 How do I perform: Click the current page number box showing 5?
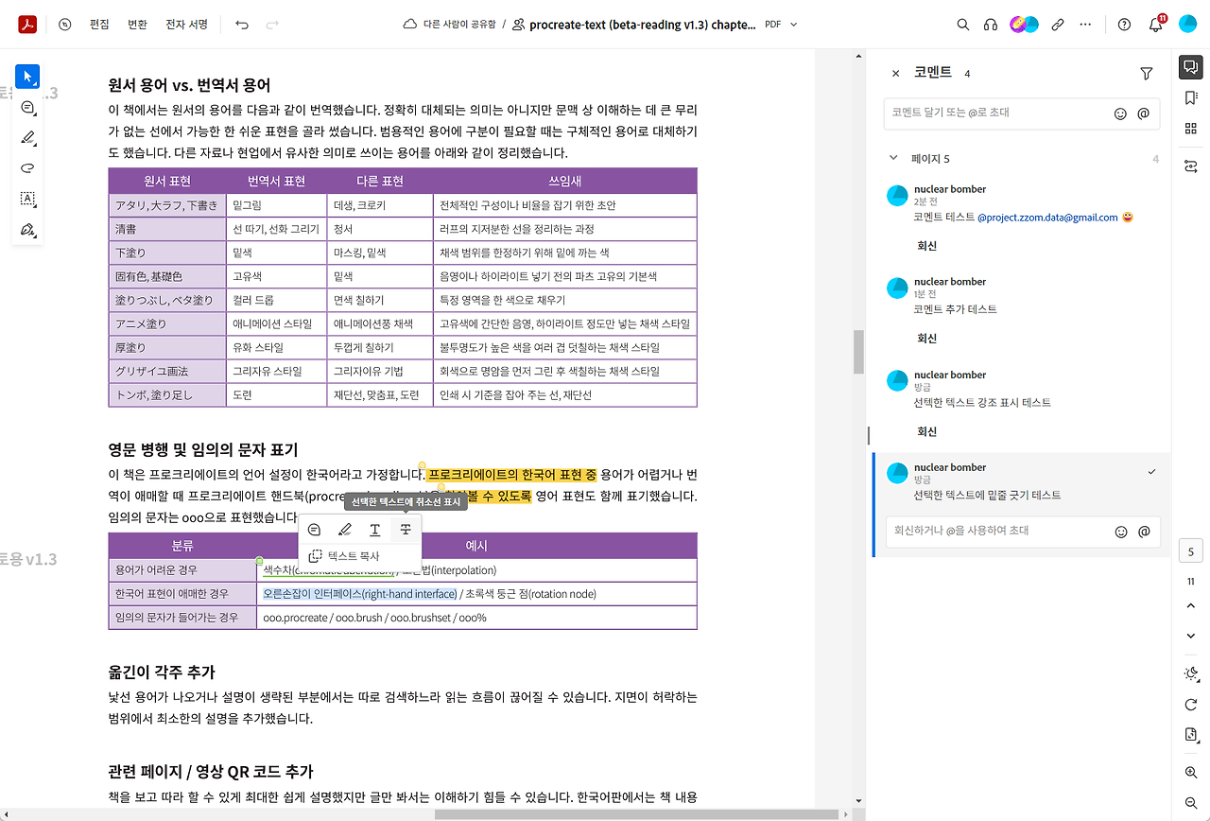tap(1190, 552)
